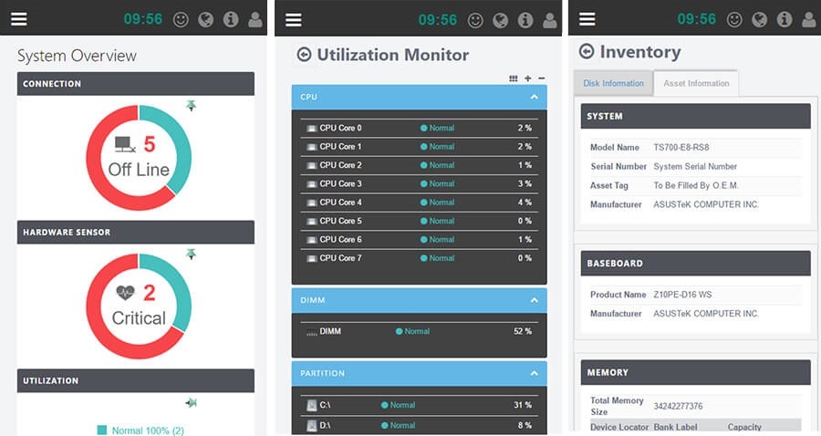Click pin icon on Hardware Sensor panel
Image resolution: width=821 pixels, height=436 pixels.
[x=192, y=254]
